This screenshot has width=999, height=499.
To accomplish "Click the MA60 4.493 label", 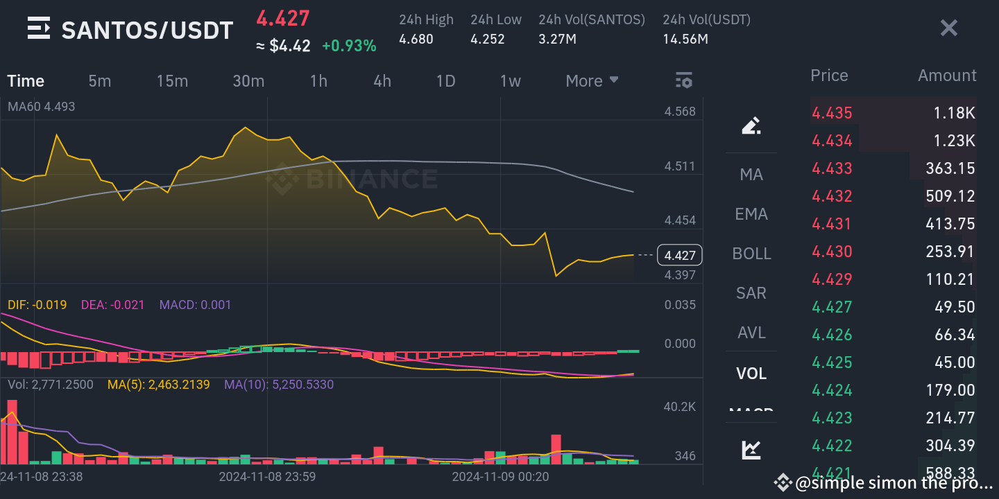I will coord(41,107).
